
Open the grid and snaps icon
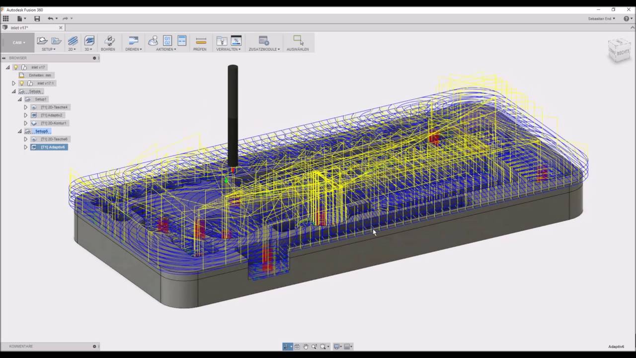point(347,347)
